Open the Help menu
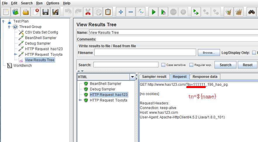This screenshot has height=142, width=258. tap(67, 3)
